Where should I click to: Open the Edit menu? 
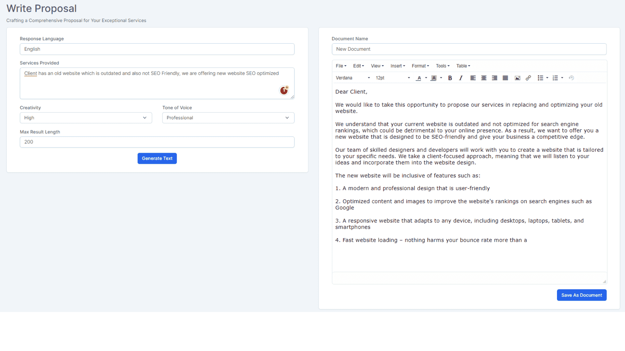pyautogui.click(x=358, y=66)
